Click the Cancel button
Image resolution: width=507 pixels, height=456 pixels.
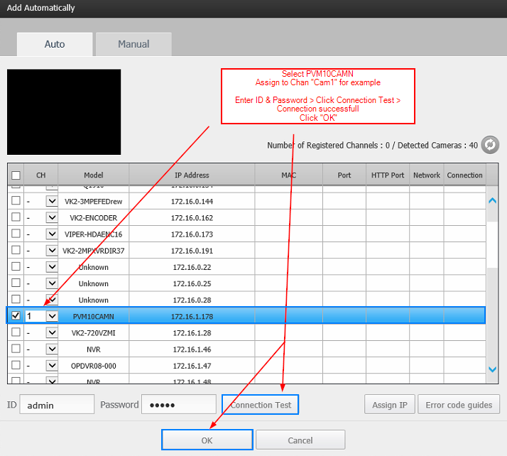click(300, 440)
